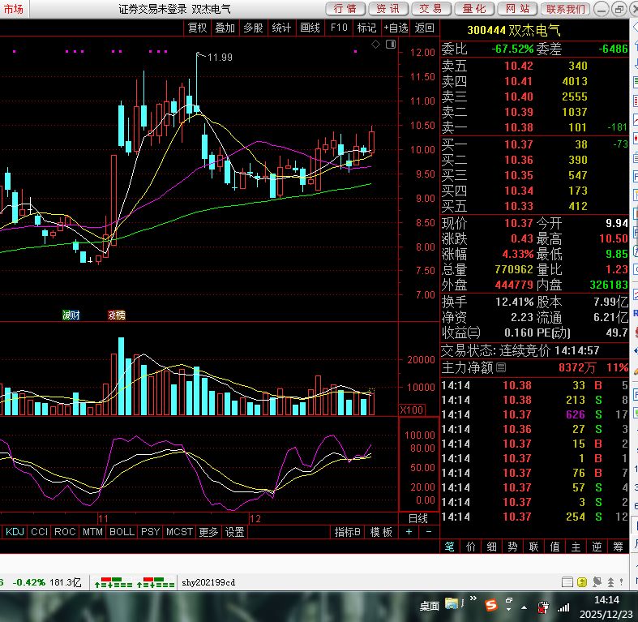Click the network signal tray icon

tap(563, 607)
